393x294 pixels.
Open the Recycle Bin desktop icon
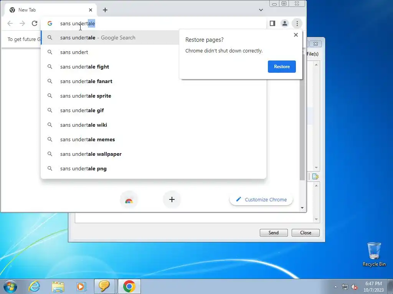(x=374, y=254)
